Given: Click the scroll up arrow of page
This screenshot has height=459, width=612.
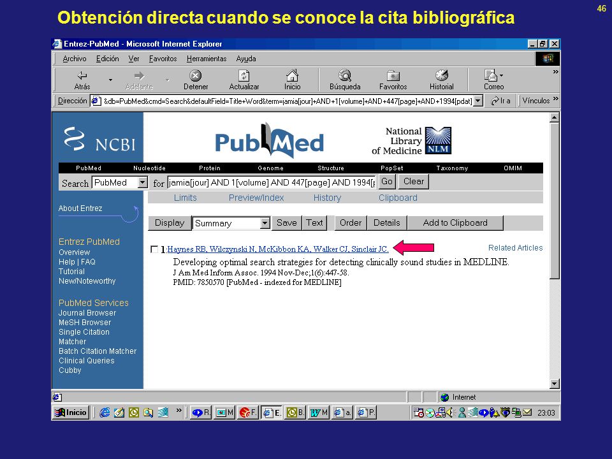Looking at the screenshot, I should point(554,117).
